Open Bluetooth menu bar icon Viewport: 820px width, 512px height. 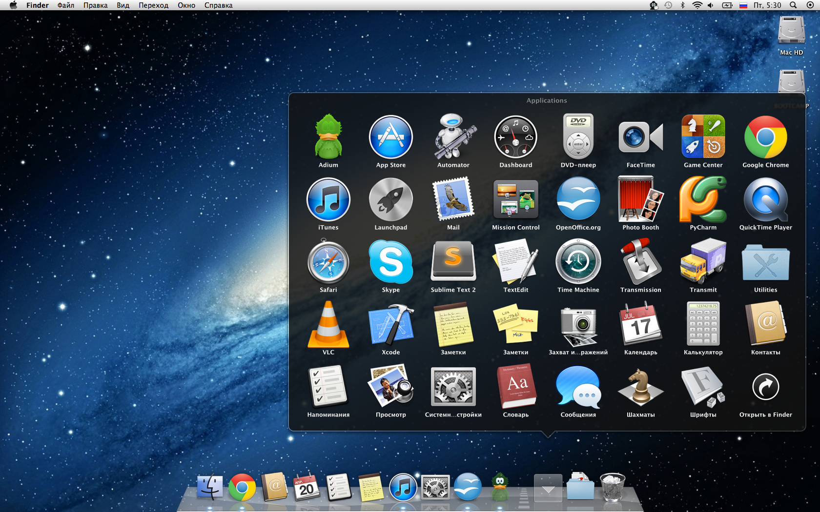pos(683,5)
